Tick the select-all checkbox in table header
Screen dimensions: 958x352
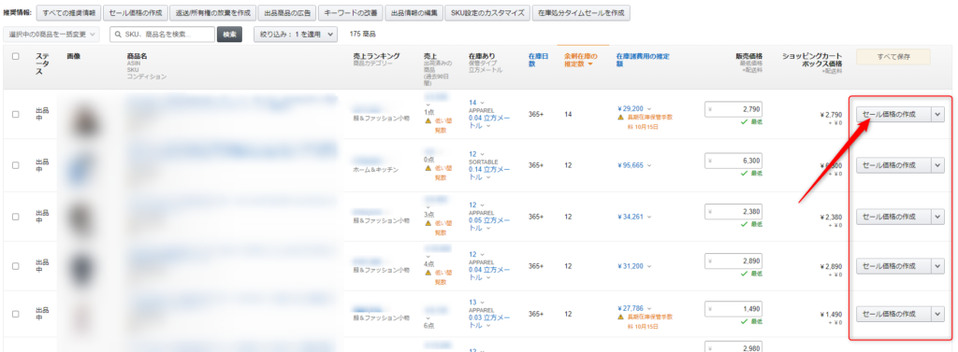coord(15,56)
